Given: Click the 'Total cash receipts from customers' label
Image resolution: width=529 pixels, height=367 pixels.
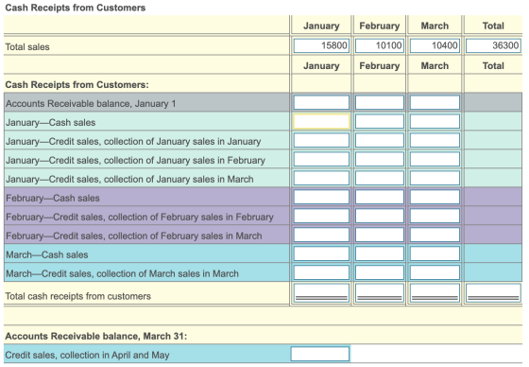Looking at the screenshot, I should 77,296.
